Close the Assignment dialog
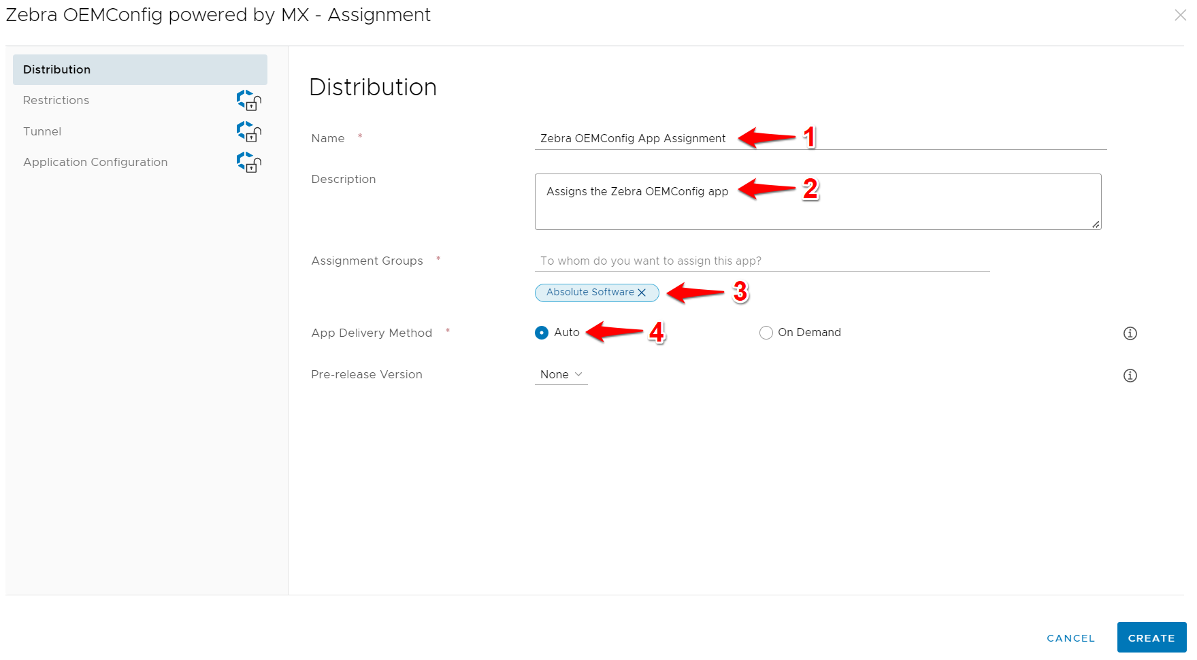This screenshot has width=1197, height=660. (x=1181, y=15)
